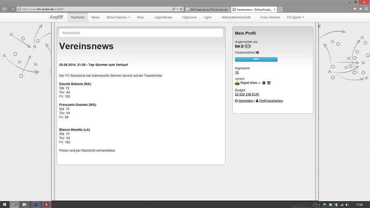Open the browser home icon
This screenshot has width=370, height=208.
coord(355,9)
